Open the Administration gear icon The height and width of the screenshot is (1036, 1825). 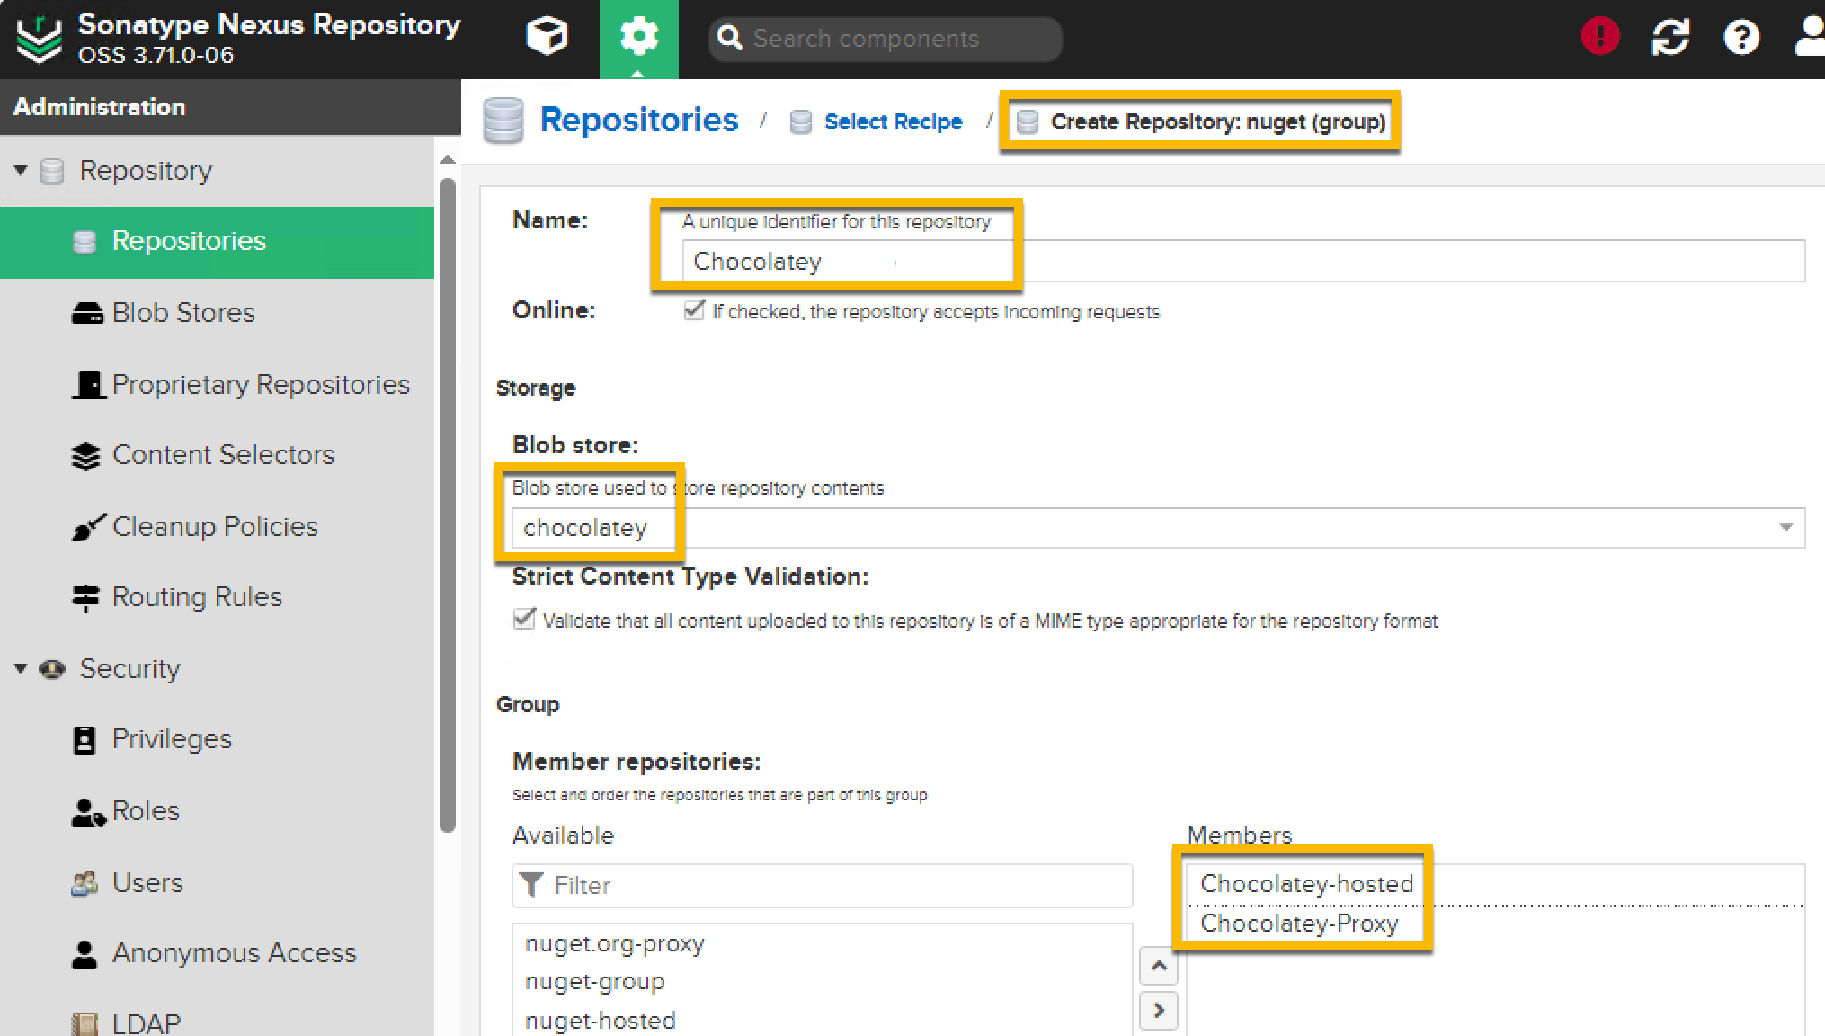coord(639,38)
